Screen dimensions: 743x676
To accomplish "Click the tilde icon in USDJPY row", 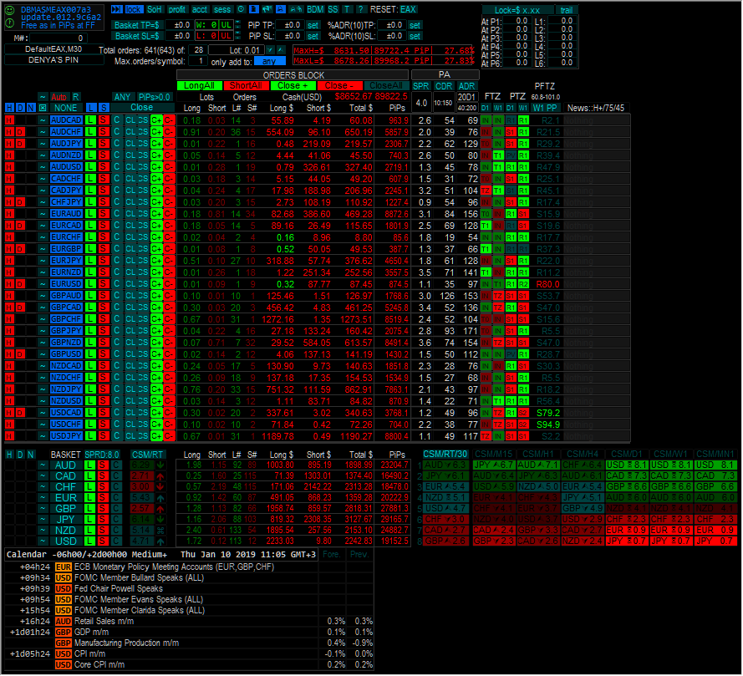I will click(x=43, y=436).
